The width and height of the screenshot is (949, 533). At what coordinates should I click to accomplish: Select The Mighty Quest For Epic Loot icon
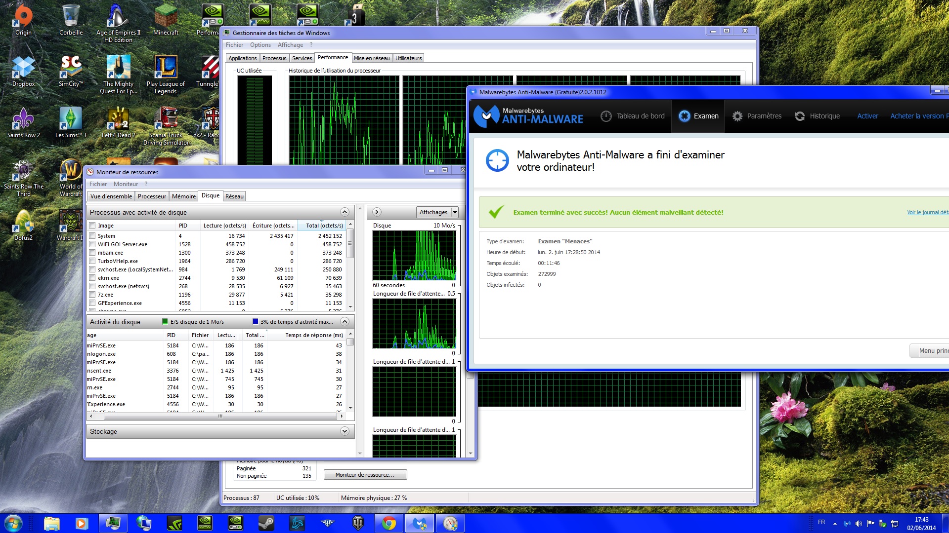[118, 75]
